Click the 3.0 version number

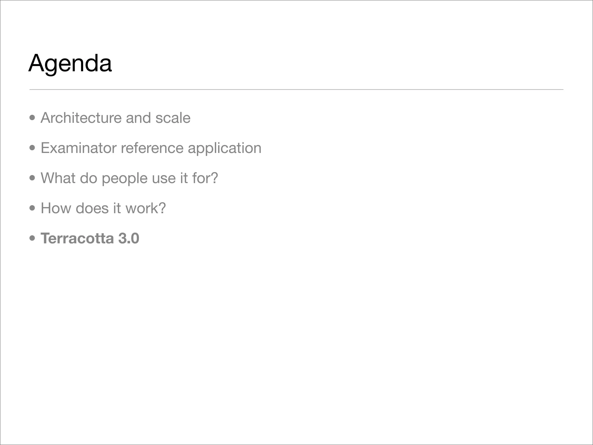(x=129, y=238)
